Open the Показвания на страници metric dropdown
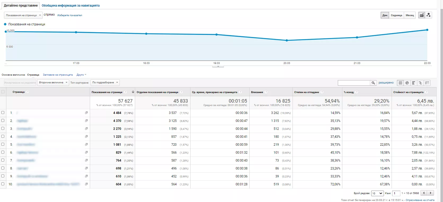Screen dimensions: 443x202 (x=23, y=15)
